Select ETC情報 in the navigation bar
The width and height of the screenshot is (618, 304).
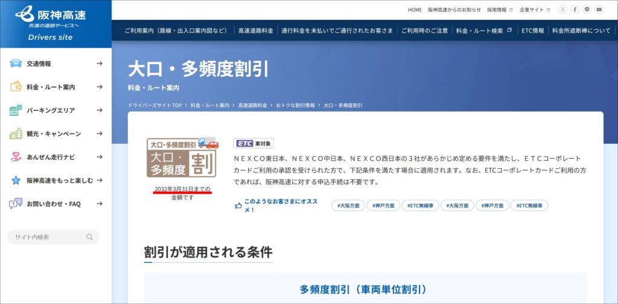[532, 31]
